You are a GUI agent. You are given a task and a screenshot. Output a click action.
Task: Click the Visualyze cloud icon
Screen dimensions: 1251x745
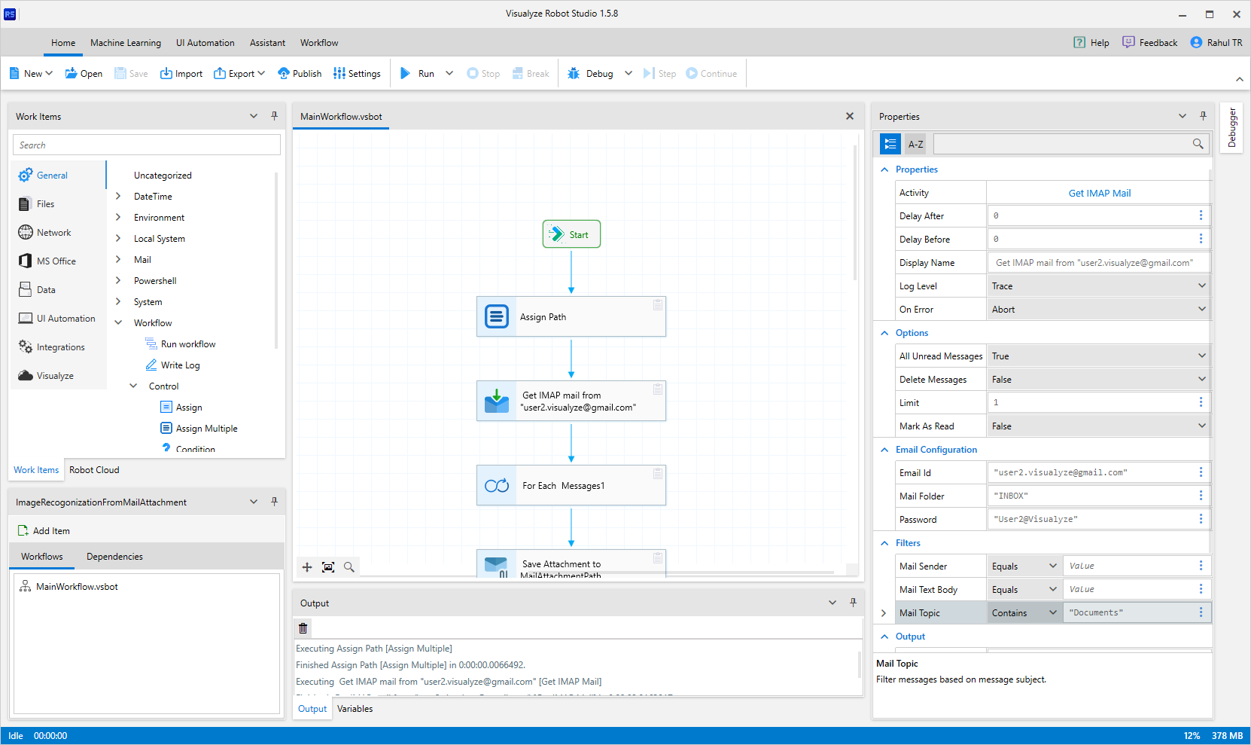pos(25,375)
